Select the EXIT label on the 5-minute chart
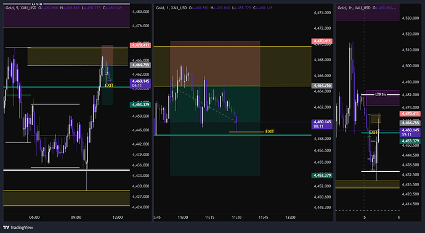425x233 pixels. (x=109, y=86)
